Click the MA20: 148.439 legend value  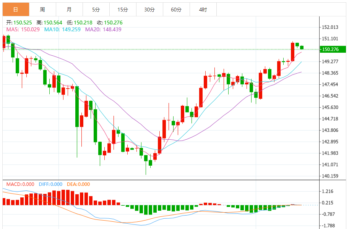(103, 29)
